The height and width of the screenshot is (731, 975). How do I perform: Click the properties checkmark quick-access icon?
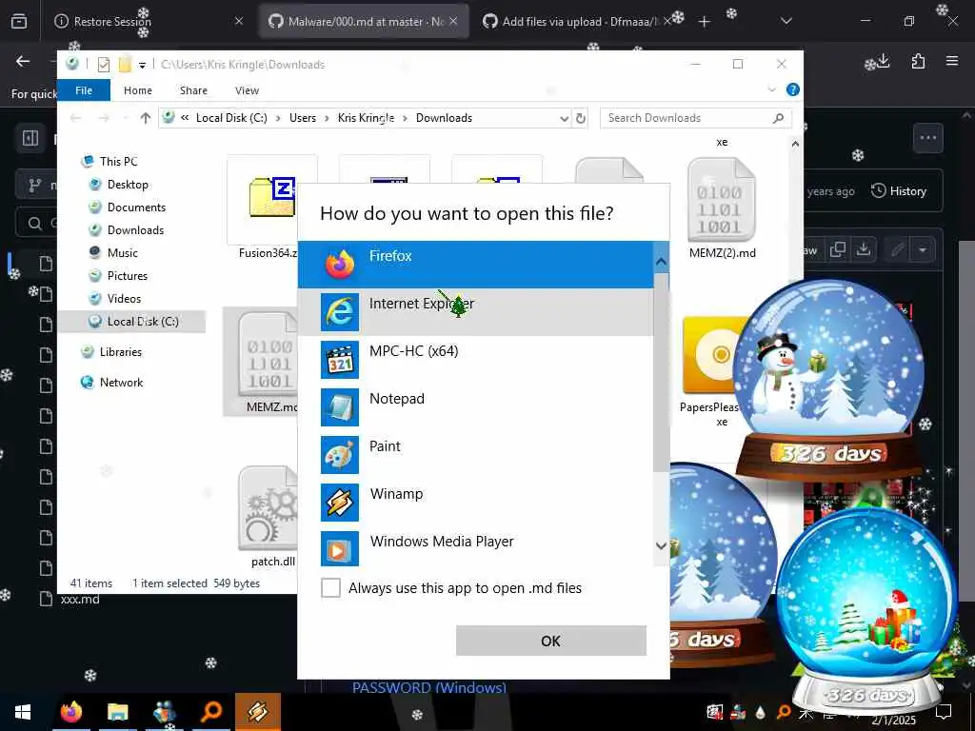point(104,65)
